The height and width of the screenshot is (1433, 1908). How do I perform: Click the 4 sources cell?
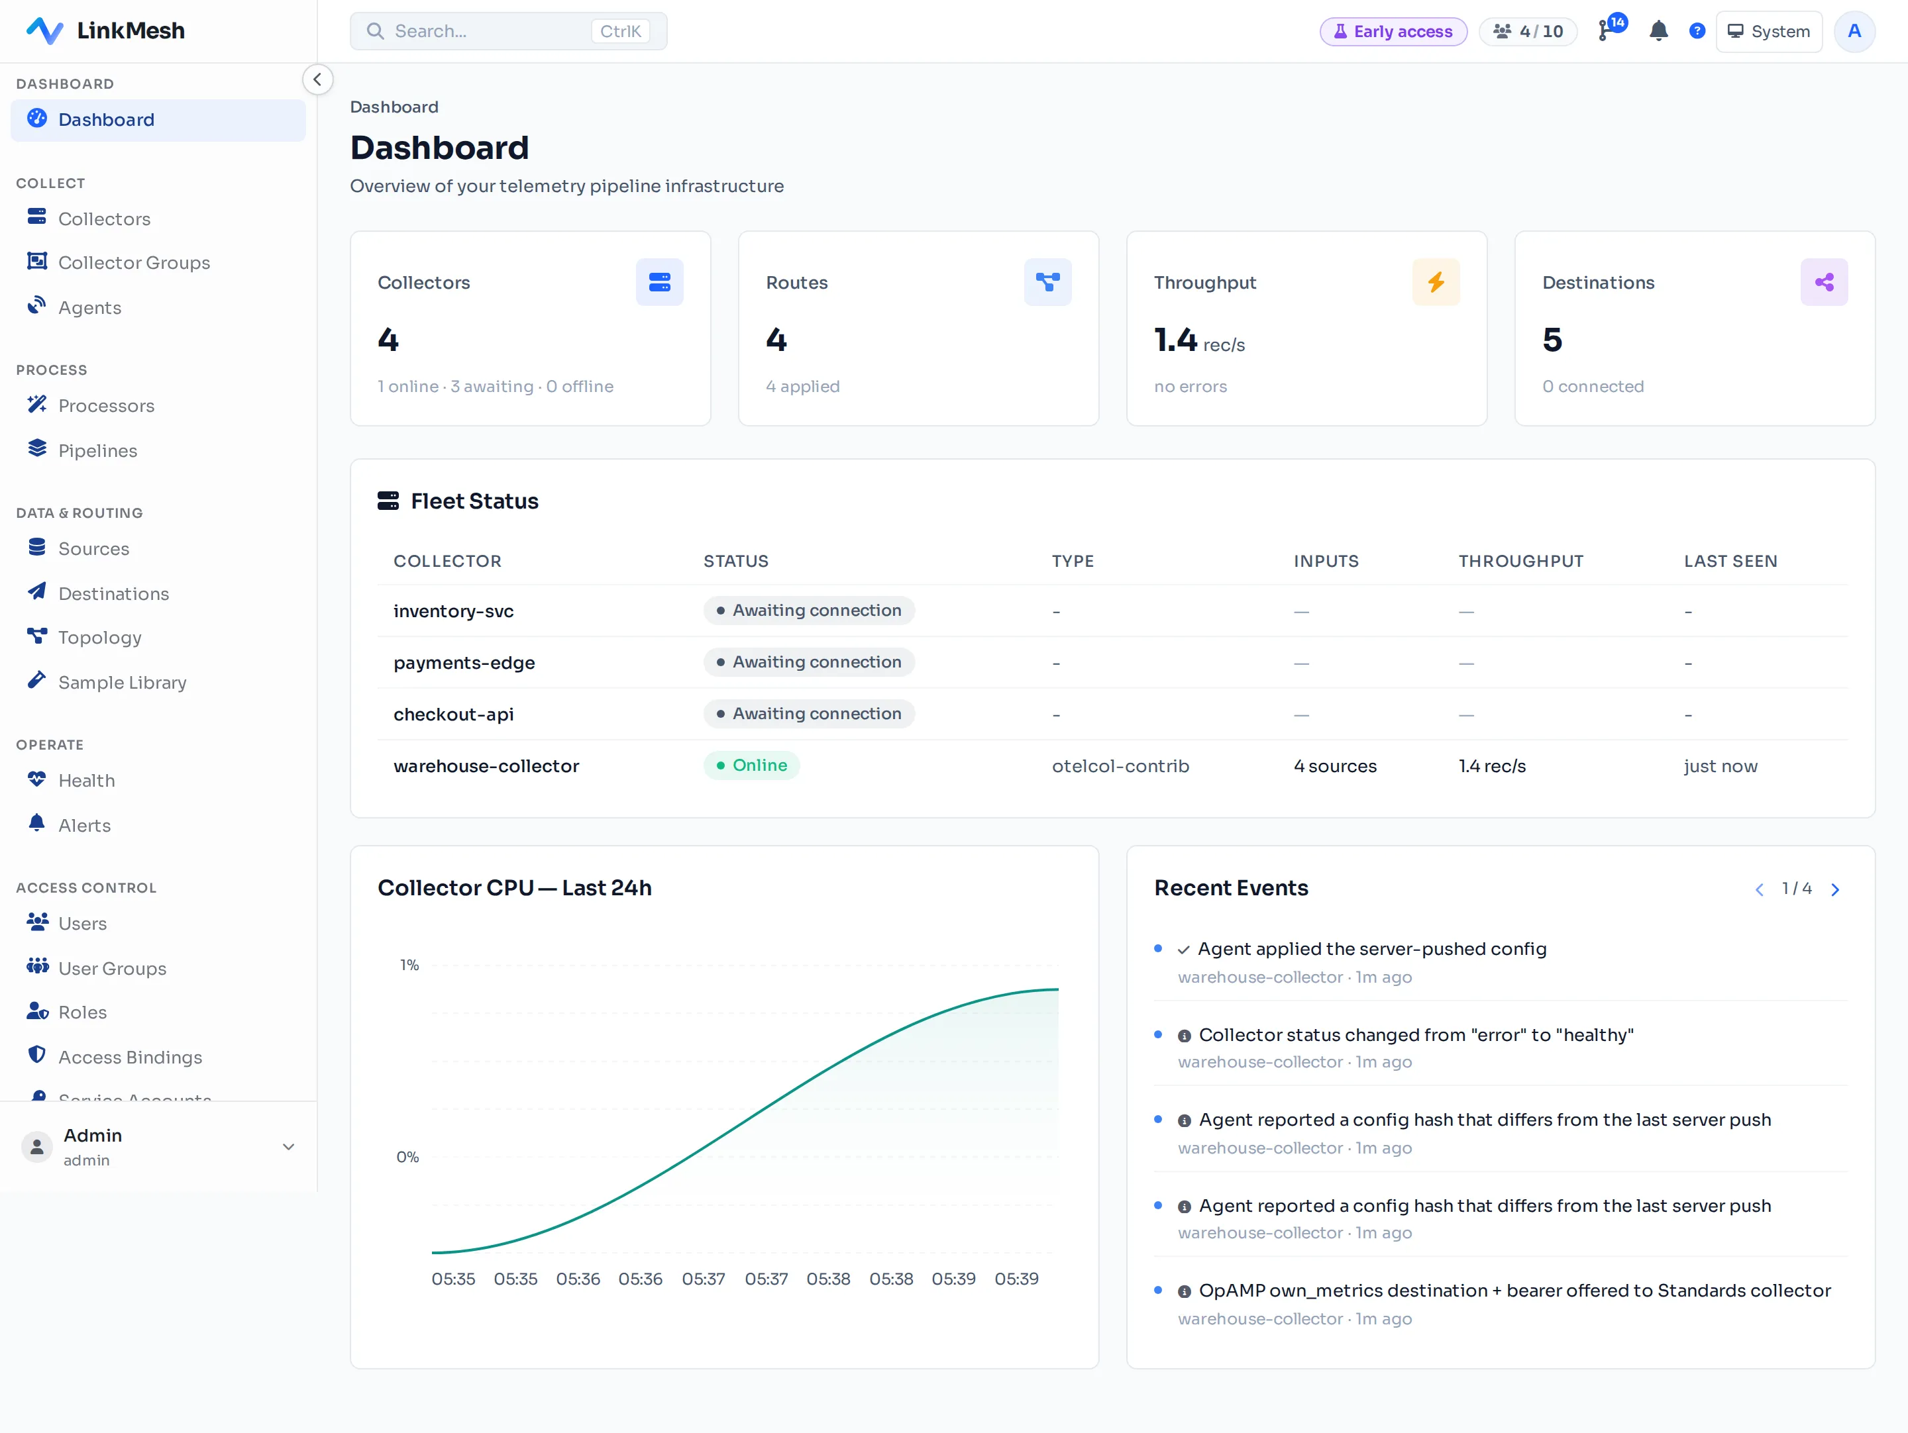coord(1335,766)
